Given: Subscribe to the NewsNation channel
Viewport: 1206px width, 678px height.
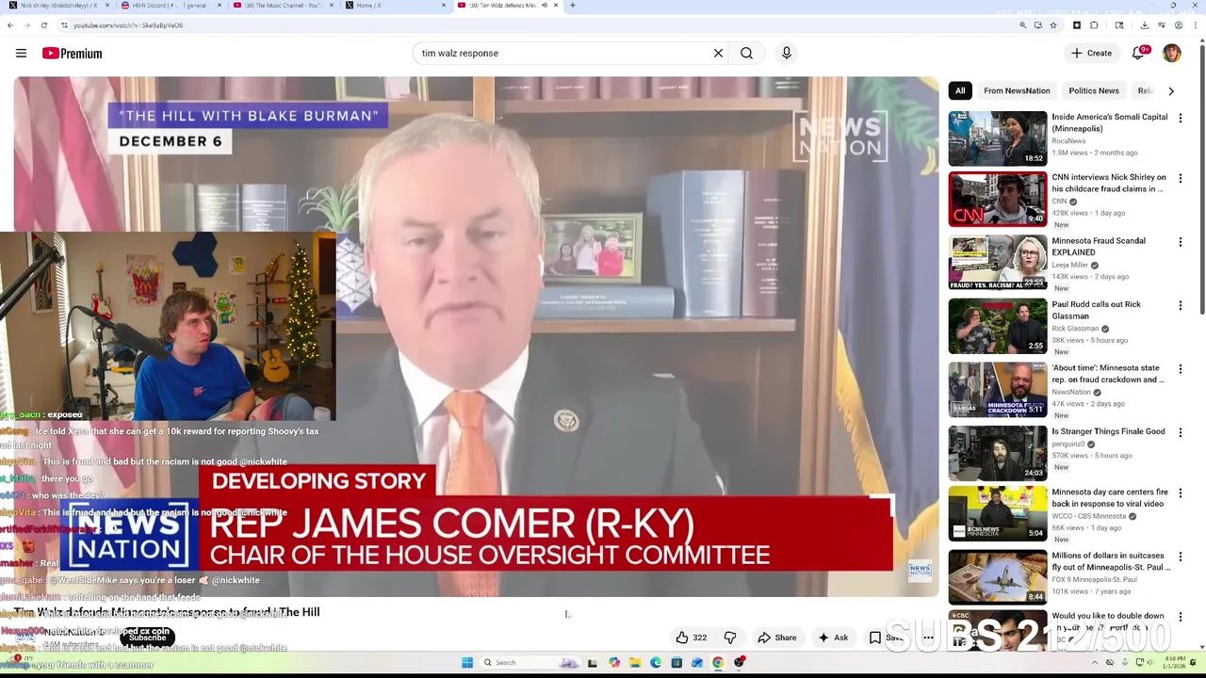Looking at the screenshot, I should 147,638.
